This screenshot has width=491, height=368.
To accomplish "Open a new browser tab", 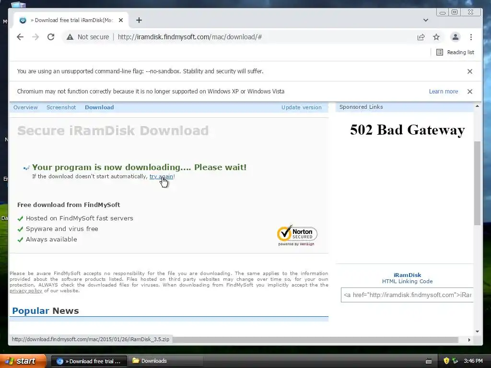I will click(x=139, y=20).
